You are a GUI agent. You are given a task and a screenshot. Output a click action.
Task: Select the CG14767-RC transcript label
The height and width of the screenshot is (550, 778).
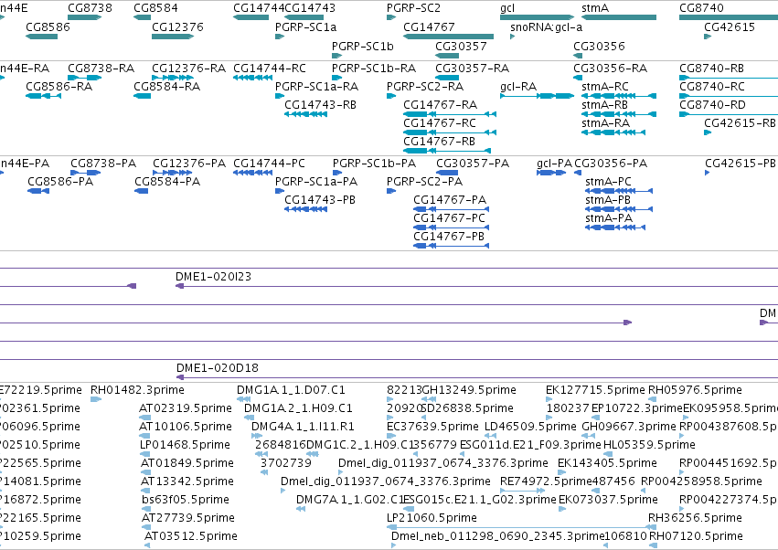(x=440, y=123)
